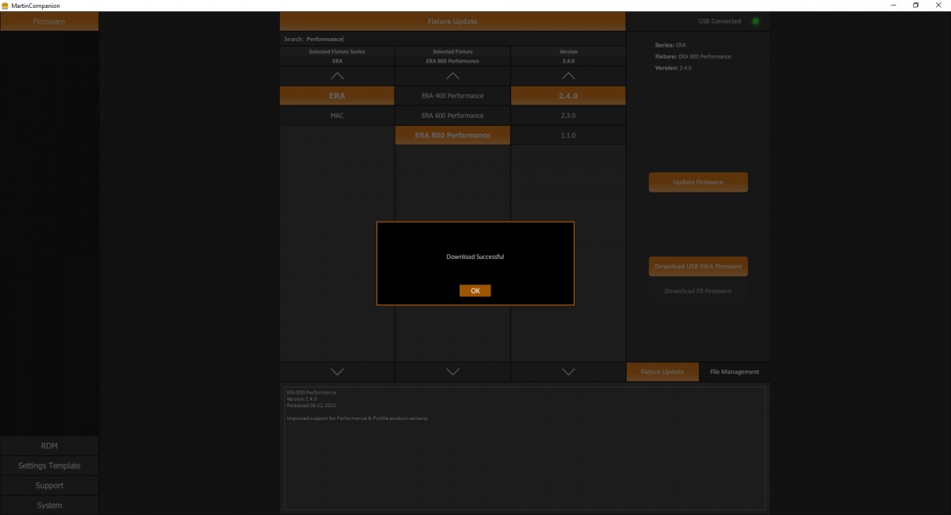Open the Settings Template section
The width and height of the screenshot is (951, 515).
click(49, 466)
